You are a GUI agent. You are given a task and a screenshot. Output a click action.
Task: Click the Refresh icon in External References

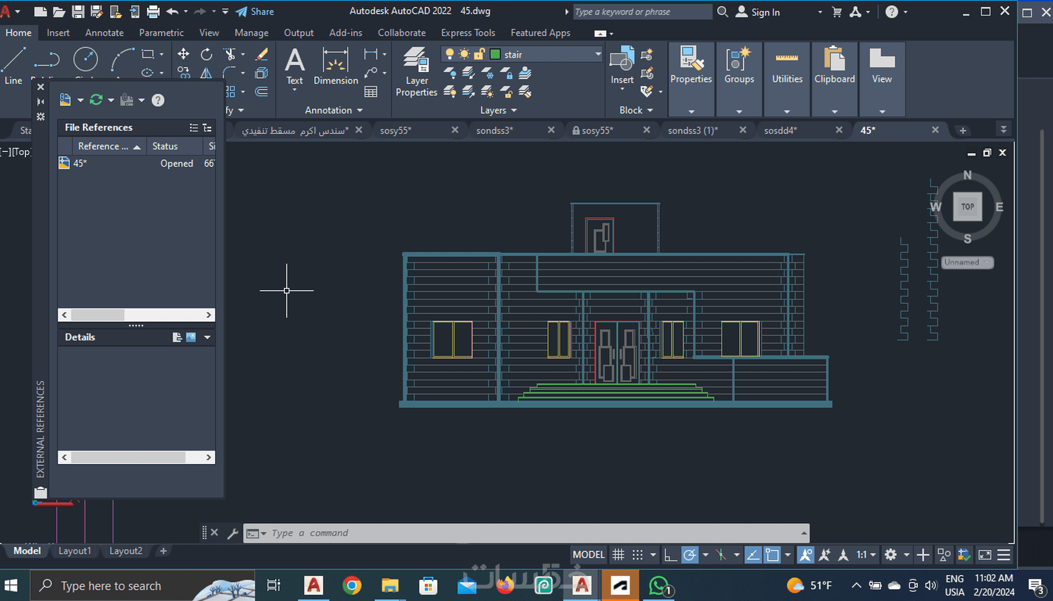(96, 100)
